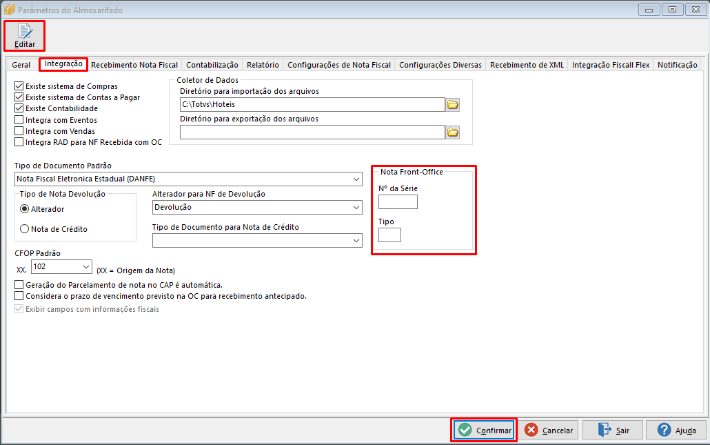The height and width of the screenshot is (445, 710).
Task: Click the Parâmetros do Almoxarifado window icon
Action: [x=10, y=10]
